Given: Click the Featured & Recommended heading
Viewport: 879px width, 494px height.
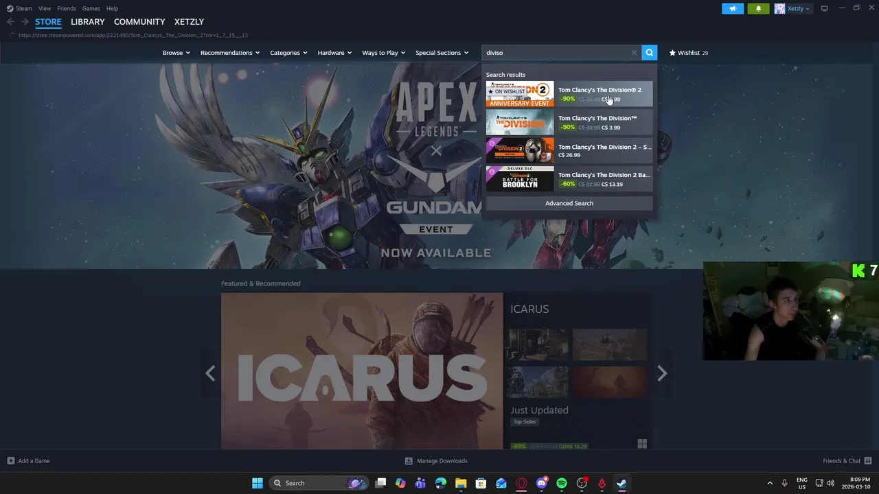Looking at the screenshot, I should click(260, 283).
